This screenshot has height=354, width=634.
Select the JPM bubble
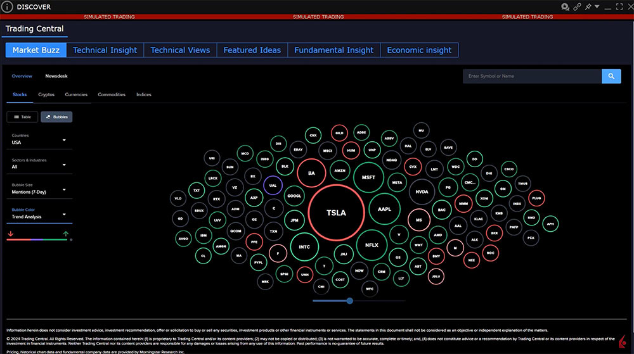tap(294, 220)
